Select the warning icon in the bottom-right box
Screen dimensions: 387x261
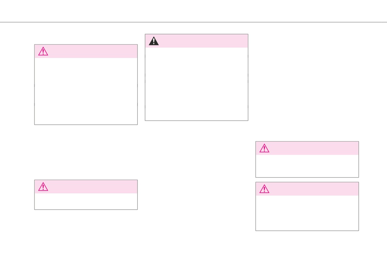click(264, 189)
